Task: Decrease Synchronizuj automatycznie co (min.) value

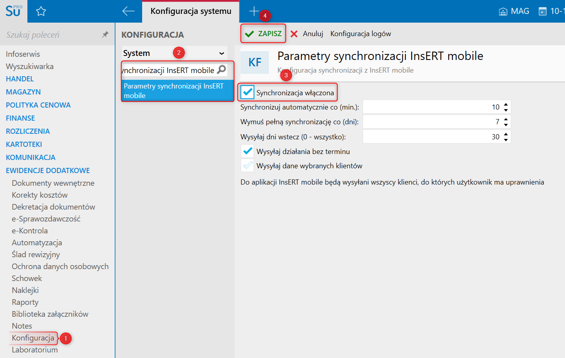Action: [x=506, y=110]
